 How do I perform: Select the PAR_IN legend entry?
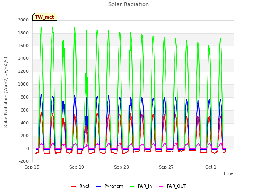pyautogui.click(x=141, y=186)
